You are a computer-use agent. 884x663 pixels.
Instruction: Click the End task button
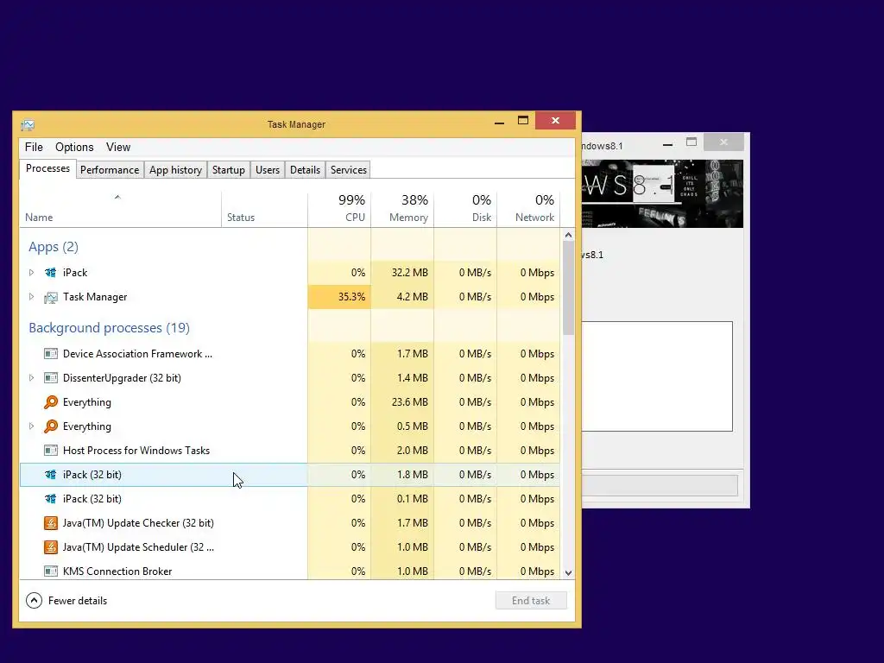[531, 601]
